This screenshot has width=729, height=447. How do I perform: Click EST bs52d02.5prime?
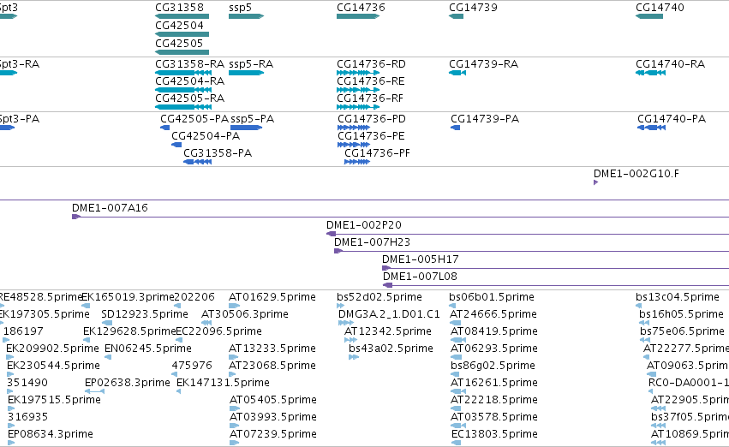click(379, 297)
